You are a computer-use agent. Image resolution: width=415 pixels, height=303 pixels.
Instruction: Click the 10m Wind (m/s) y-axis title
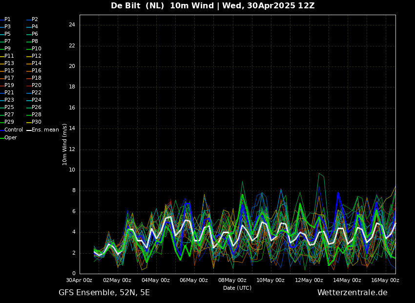coord(65,144)
